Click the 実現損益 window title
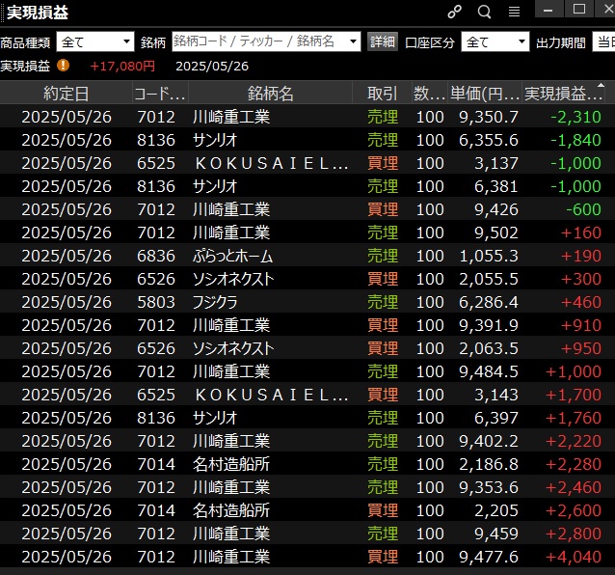Viewport: 615px width, 575px height. 38,12
